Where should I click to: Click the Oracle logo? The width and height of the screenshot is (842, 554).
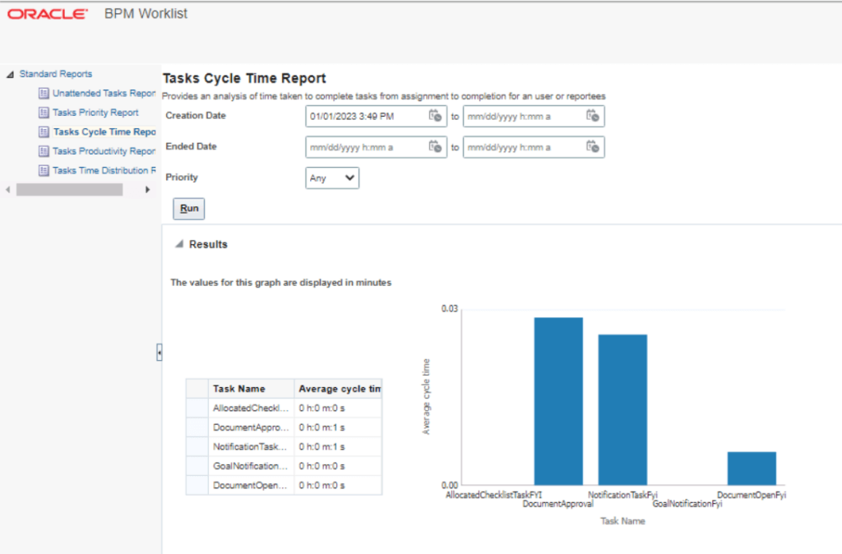pyautogui.click(x=47, y=13)
